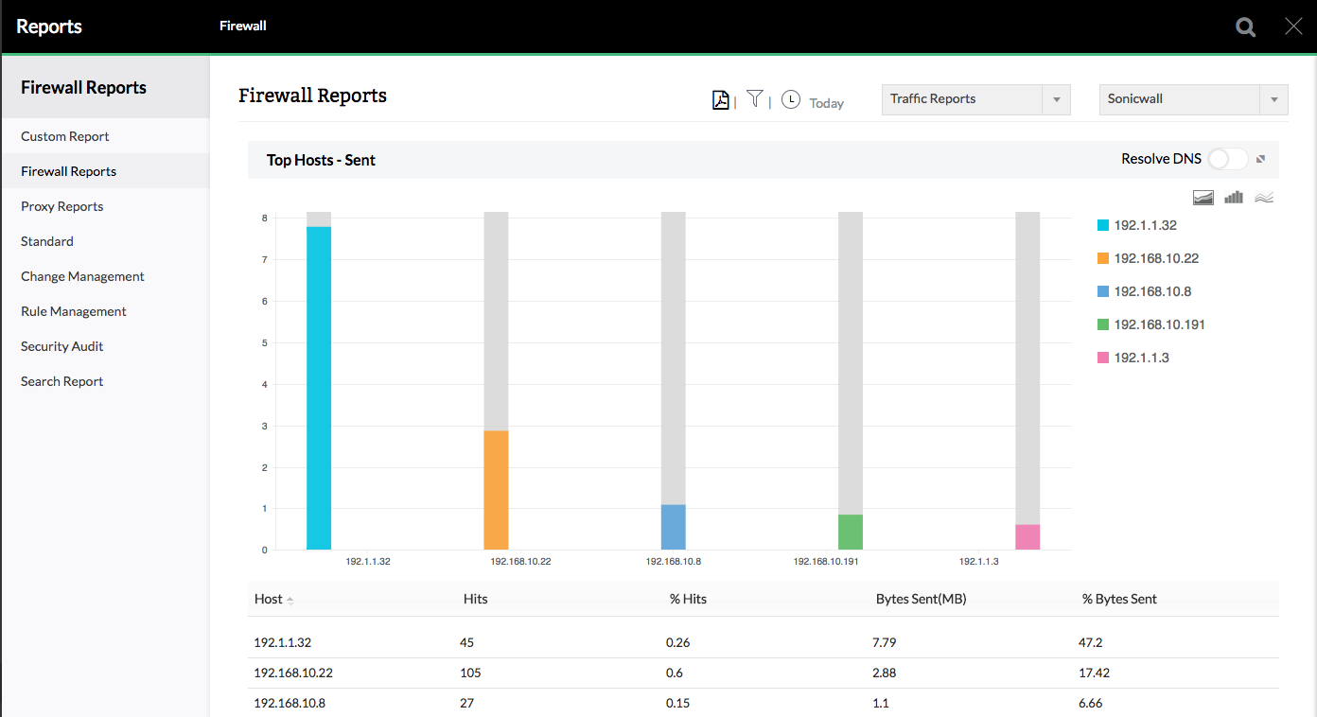Select the area chart view
This screenshot has height=717, width=1317.
point(1203,198)
